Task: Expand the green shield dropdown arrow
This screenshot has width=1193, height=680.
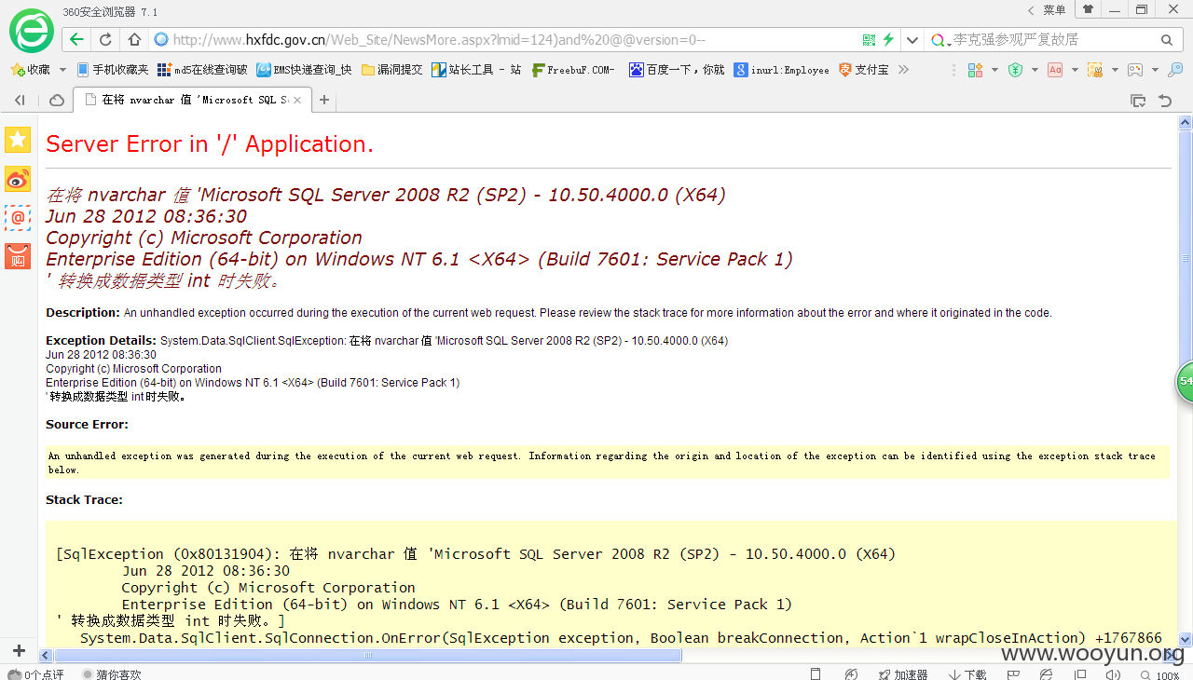Action: (x=1035, y=70)
